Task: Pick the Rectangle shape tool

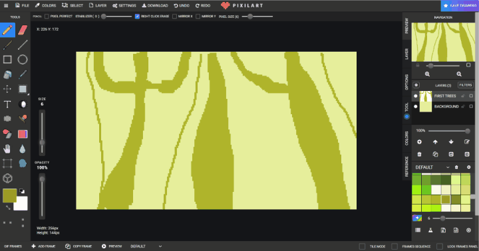Action: 7,60
